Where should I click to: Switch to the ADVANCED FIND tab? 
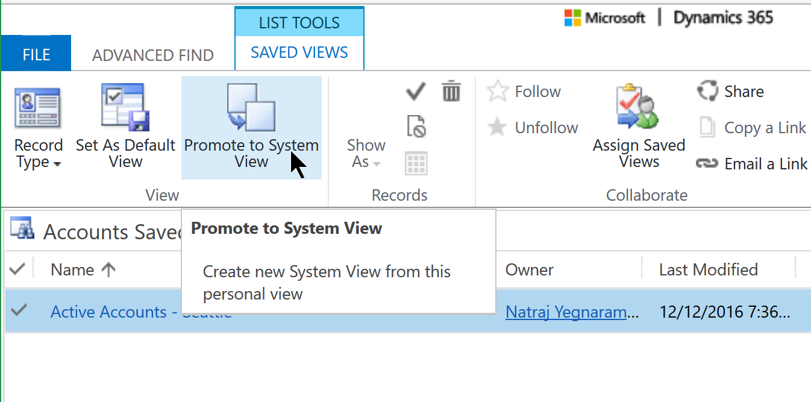pos(152,55)
